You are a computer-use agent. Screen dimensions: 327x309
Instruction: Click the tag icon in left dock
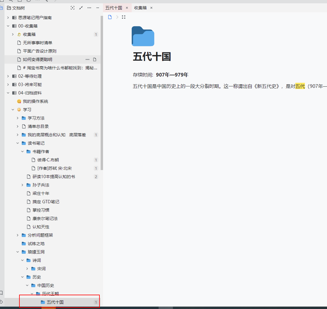(x=1, y=302)
